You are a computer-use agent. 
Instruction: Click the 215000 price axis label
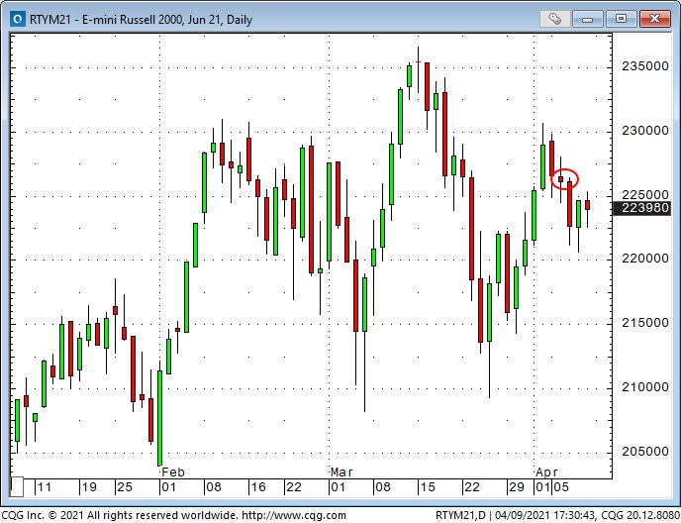pos(645,323)
